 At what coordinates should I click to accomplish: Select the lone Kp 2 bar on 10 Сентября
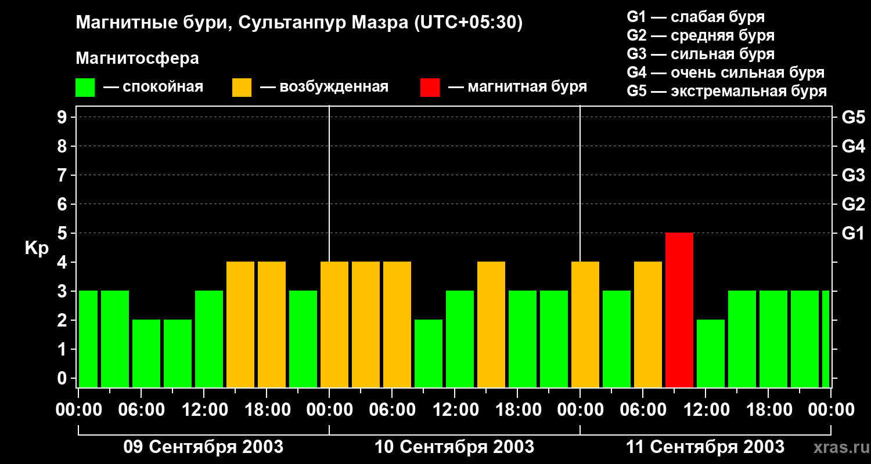coord(429,353)
